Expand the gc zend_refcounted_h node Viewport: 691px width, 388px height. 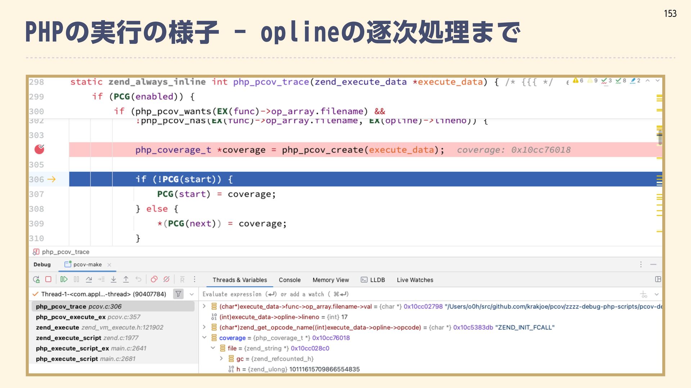221,359
